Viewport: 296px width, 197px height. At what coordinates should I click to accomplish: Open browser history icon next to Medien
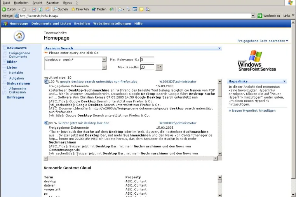click(112, 9)
